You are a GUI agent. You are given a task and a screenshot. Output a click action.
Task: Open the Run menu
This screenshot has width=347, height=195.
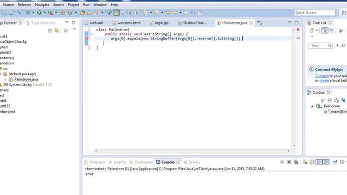click(86, 5)
